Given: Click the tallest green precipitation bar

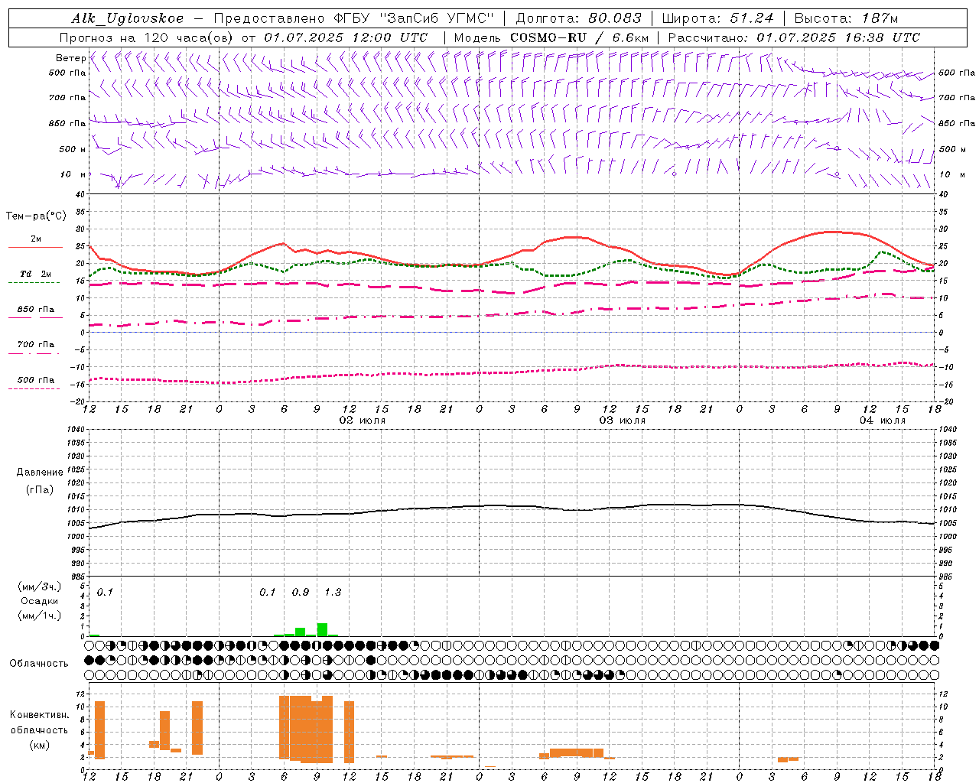Looking at the screenshot, I should [322, 629].
